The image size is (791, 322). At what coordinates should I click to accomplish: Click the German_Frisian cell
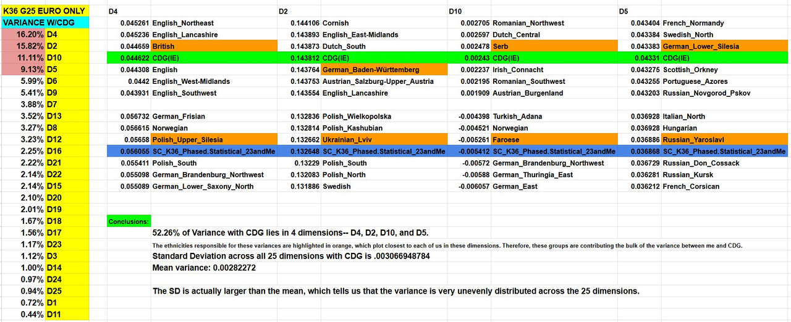pos(214,117)
